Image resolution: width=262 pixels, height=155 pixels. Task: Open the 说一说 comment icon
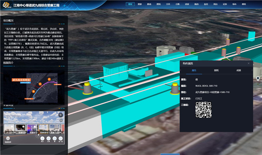(60, 138)
